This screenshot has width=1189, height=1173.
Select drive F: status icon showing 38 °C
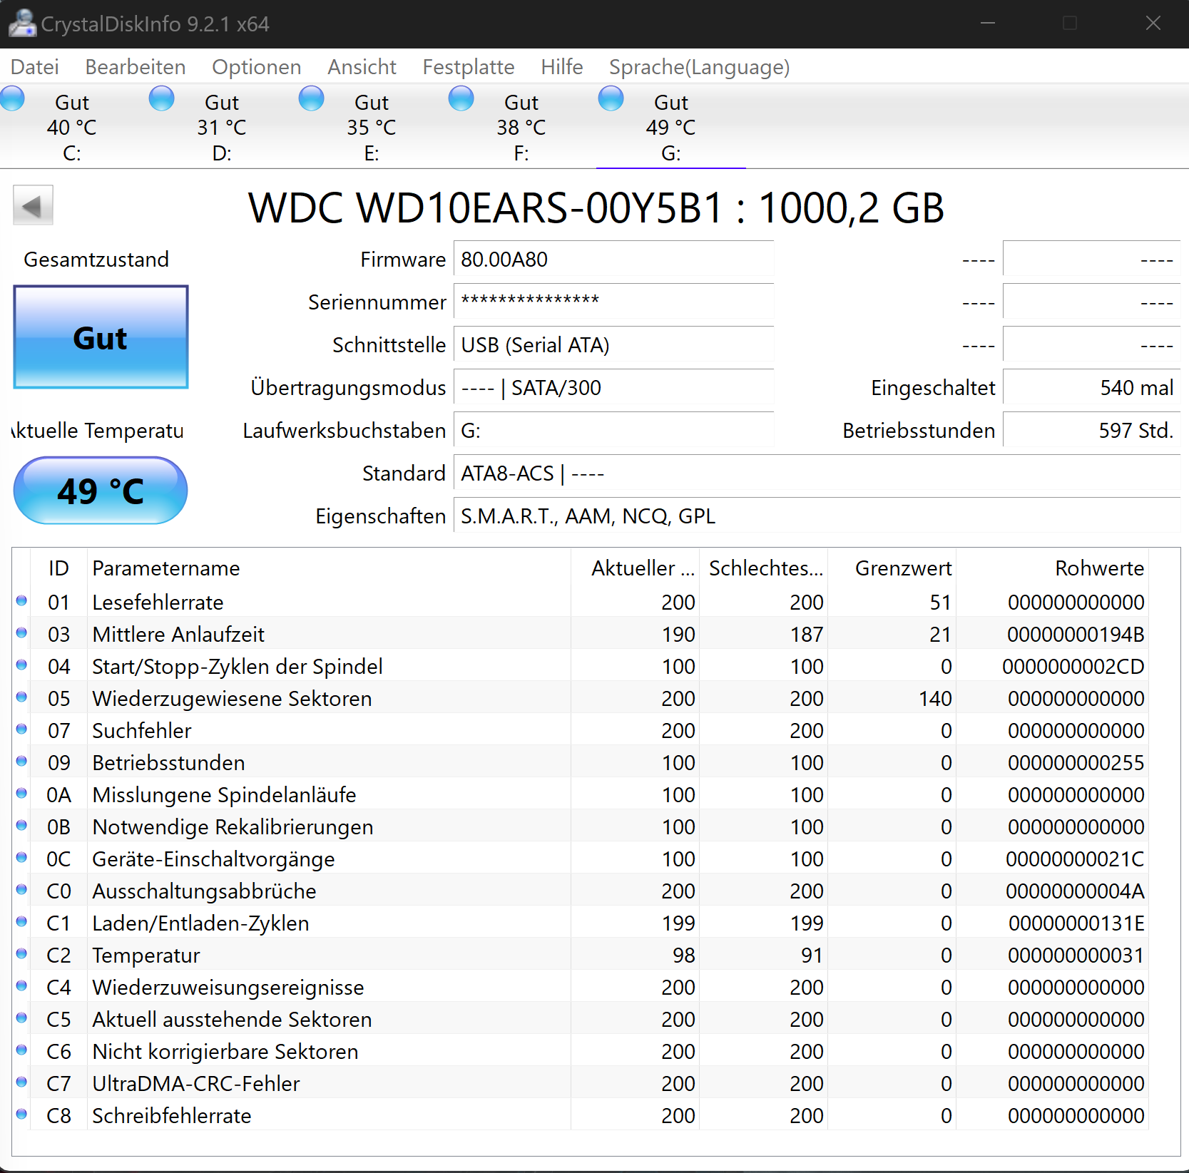coord(461,98)
